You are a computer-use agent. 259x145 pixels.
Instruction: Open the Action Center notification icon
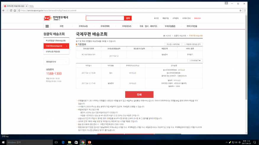[x=255, y=142]
